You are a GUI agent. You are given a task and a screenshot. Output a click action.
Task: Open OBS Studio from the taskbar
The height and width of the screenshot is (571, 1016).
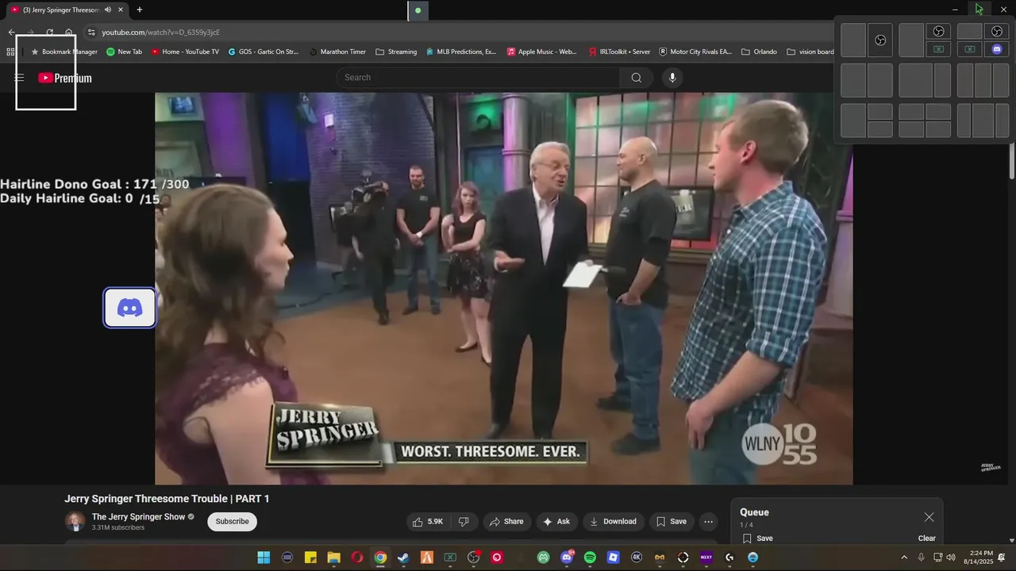473,558
